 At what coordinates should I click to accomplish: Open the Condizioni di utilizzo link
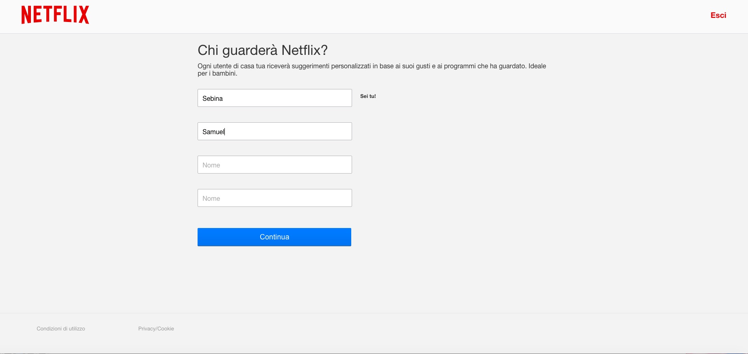coord(61,328)
